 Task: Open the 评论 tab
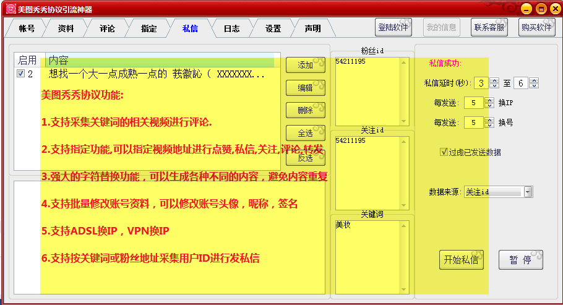pyautogui.click(x=107, y=28)
